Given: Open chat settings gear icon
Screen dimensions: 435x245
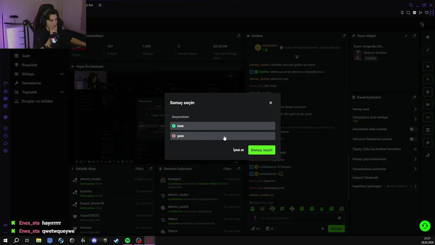Looking at the screenshot, I should coord(323,229).
